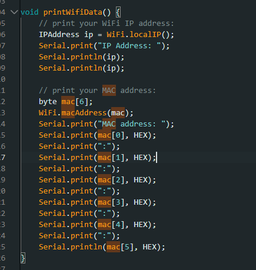Click the line Serial.print("MAC address: ")
256x270 pixels.
tap(107, 124)
